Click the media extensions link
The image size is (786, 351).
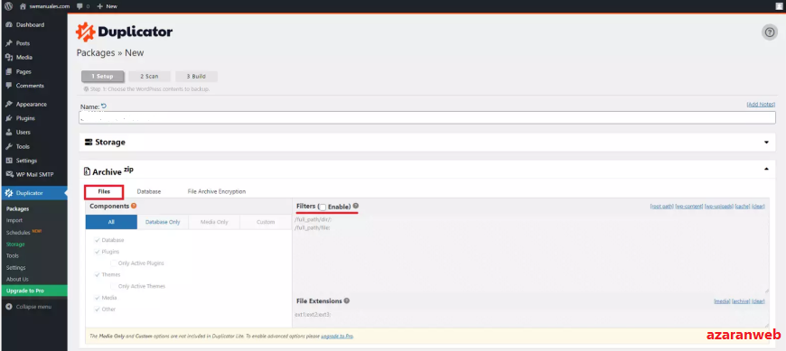pyautogui.click(x=722, y=301)
